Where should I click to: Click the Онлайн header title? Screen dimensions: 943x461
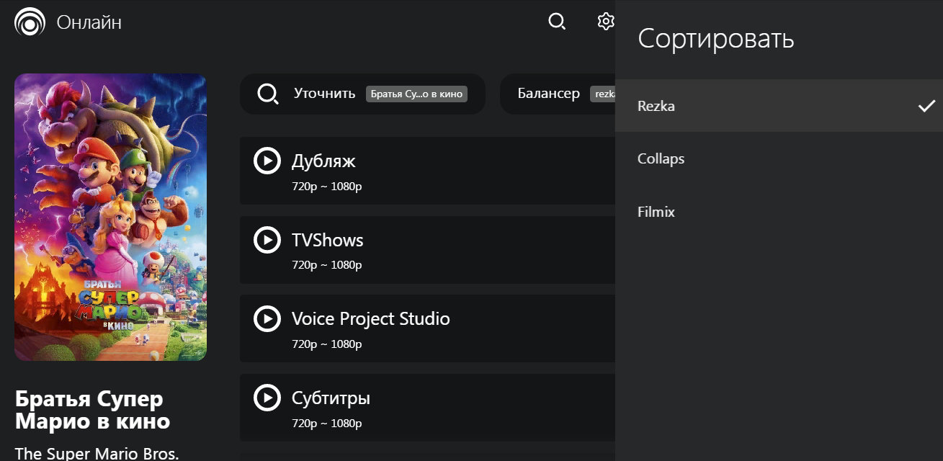[89, 22]
